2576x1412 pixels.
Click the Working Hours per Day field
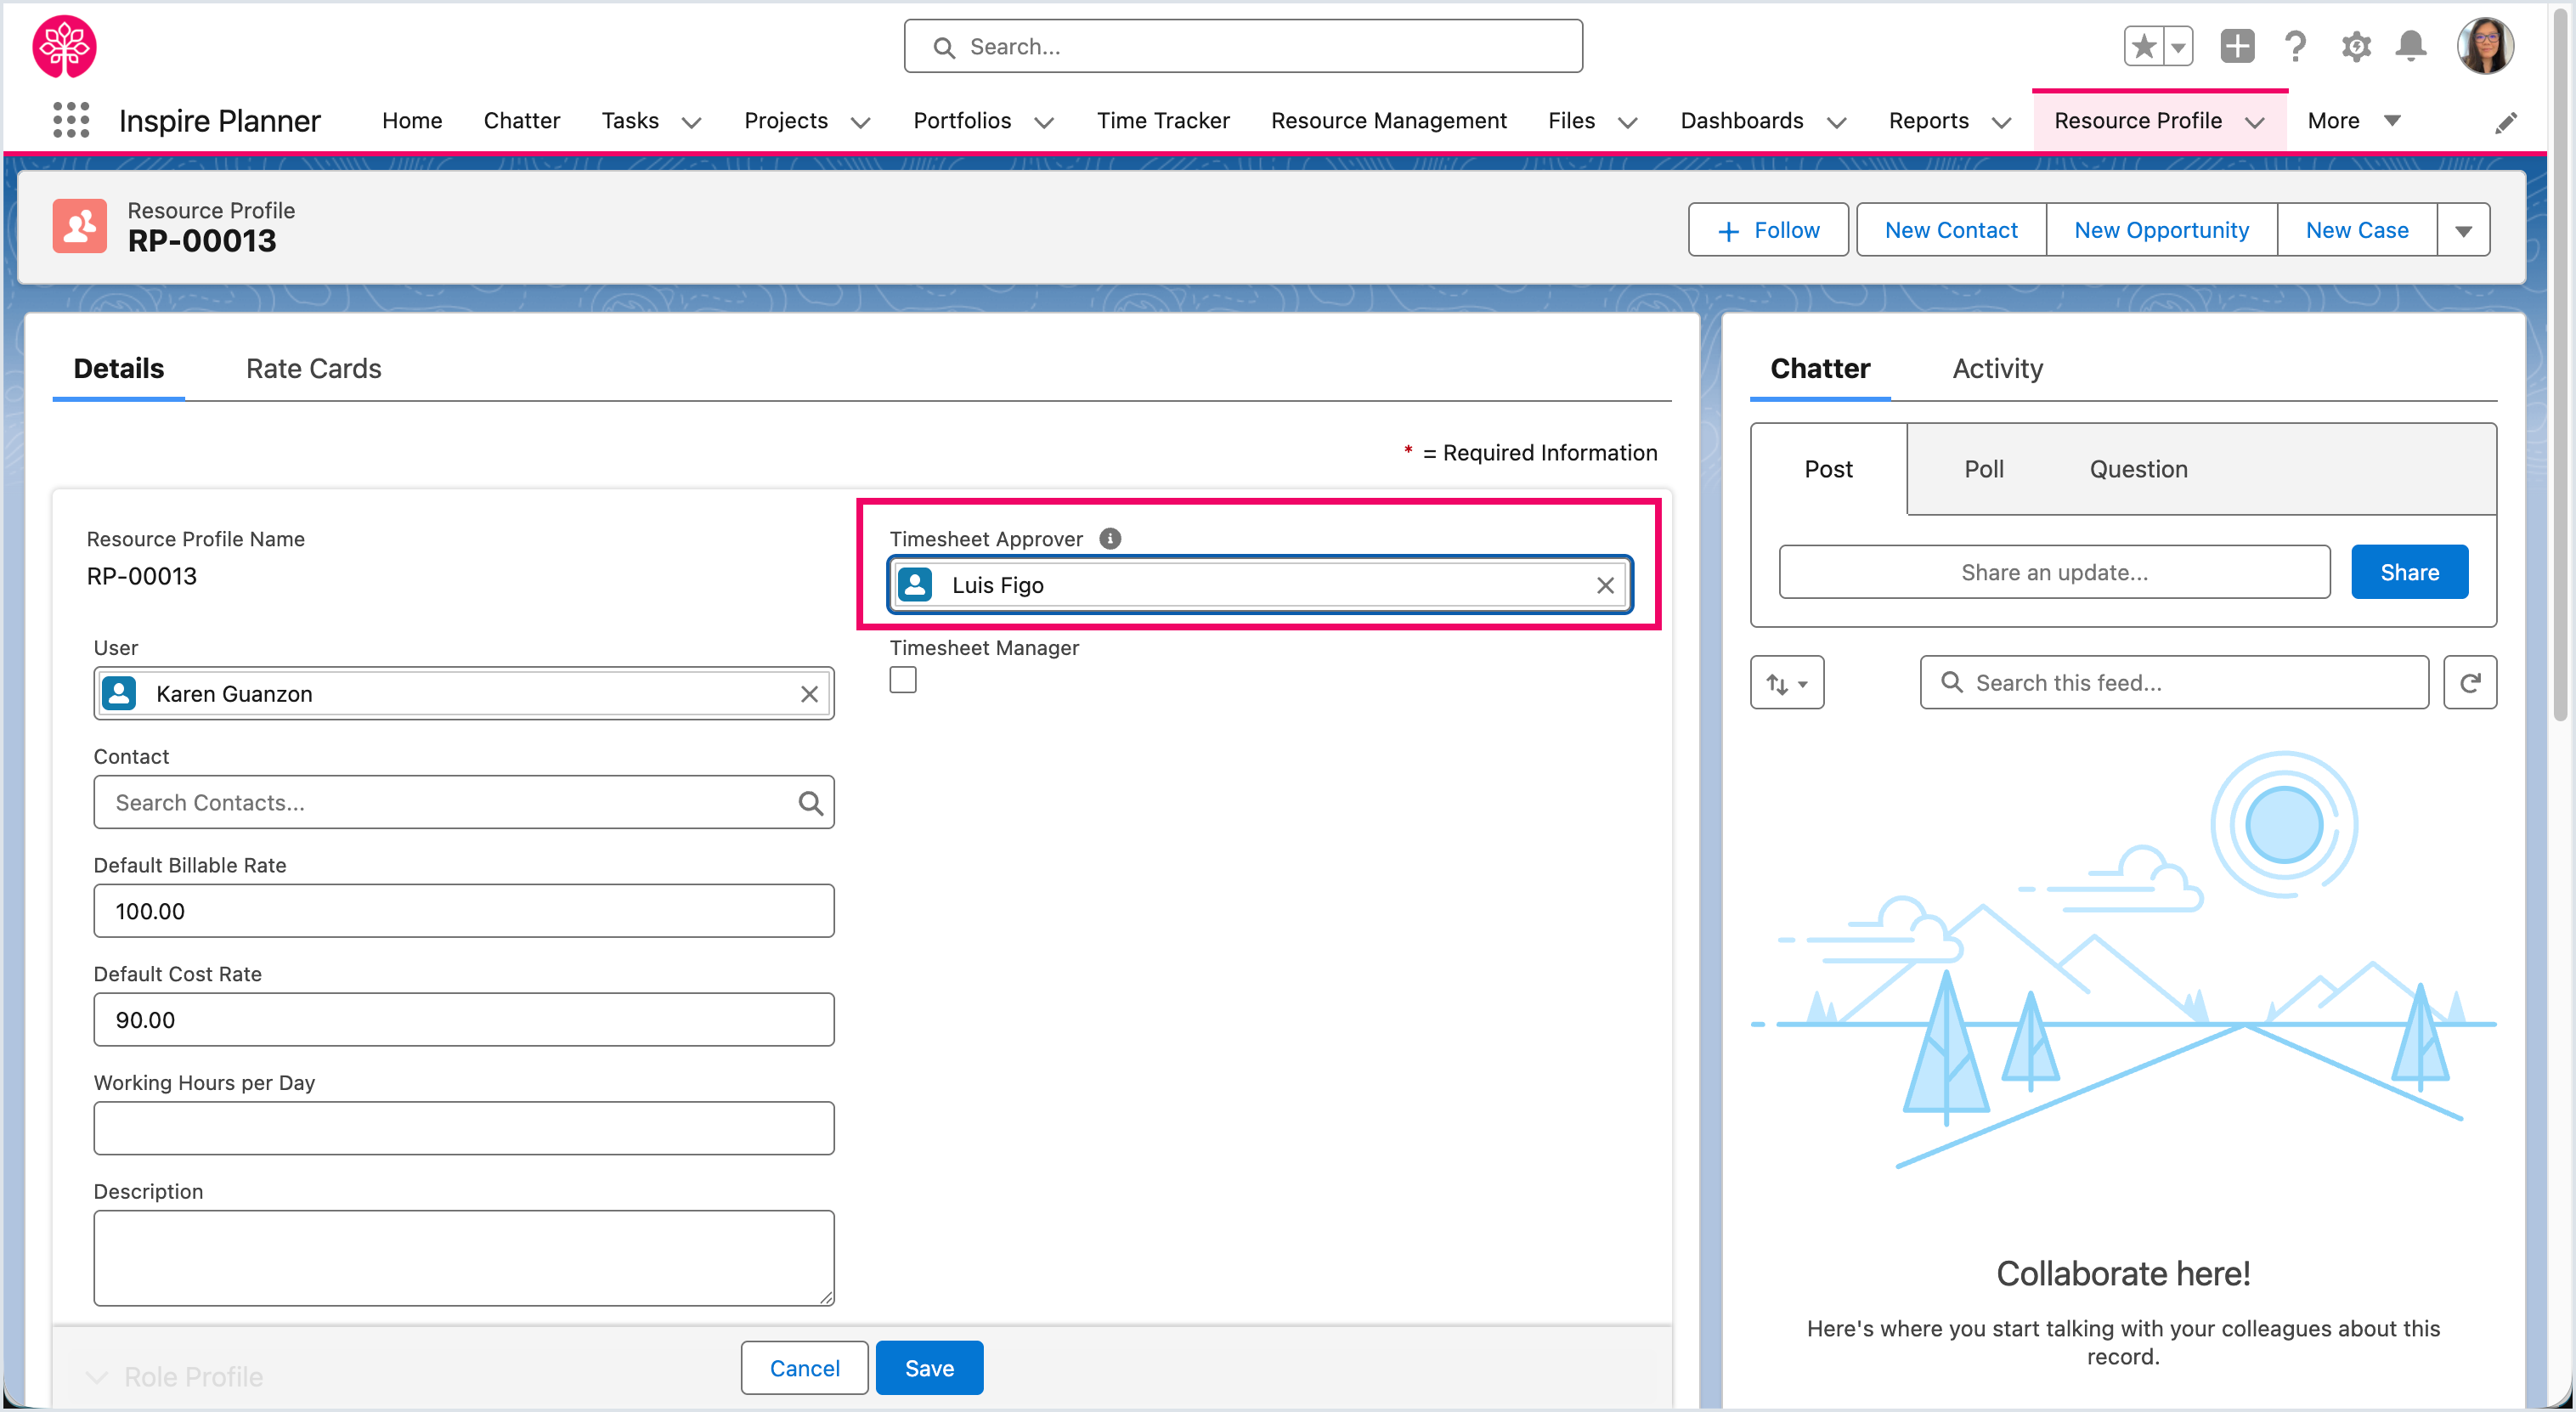pos(463,1128)
